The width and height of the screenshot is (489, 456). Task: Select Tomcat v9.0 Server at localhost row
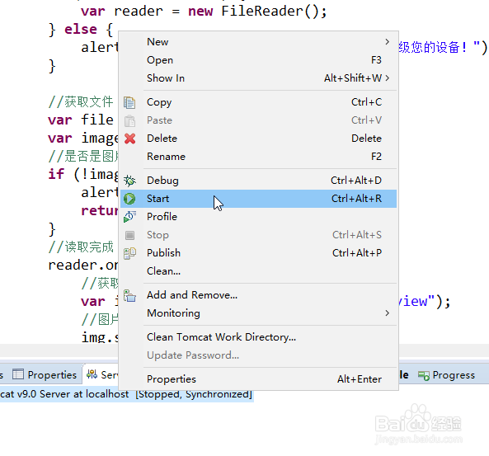(x=126, y=394)
